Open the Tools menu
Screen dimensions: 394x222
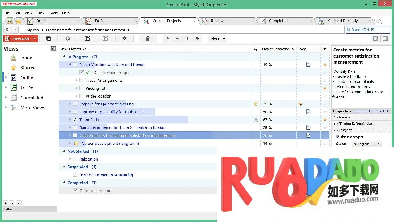click(53, 13)
